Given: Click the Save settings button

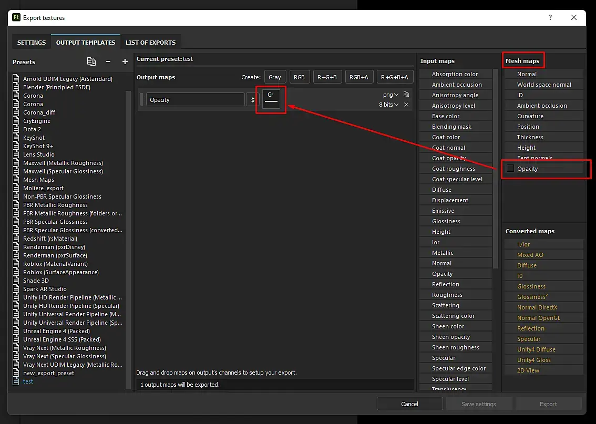Looking at the screenshot, I should 479,404.
